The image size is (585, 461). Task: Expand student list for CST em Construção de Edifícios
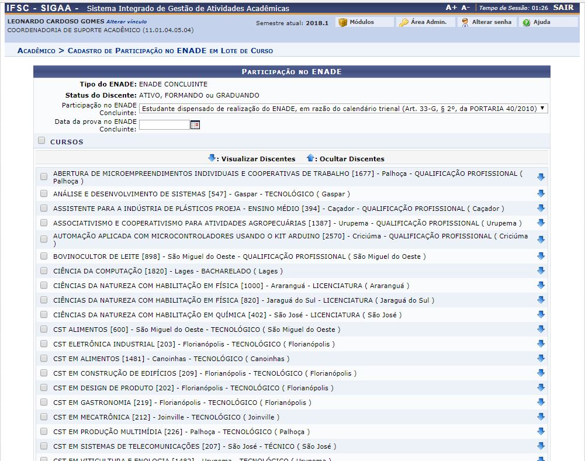point(541,373)
